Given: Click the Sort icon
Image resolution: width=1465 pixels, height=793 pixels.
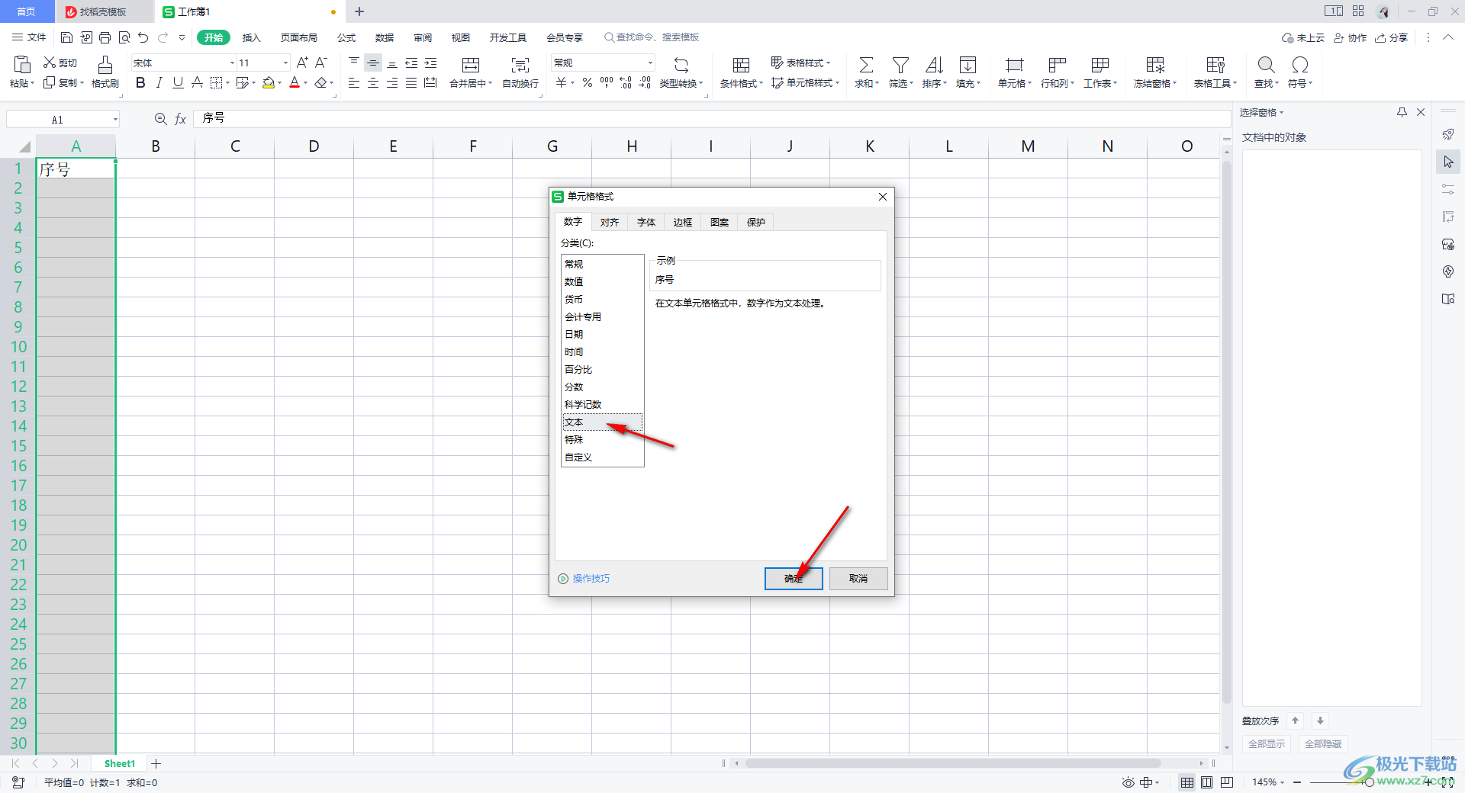Looking at the screenshot, I should pyautogui.click(x=934, y=65).
